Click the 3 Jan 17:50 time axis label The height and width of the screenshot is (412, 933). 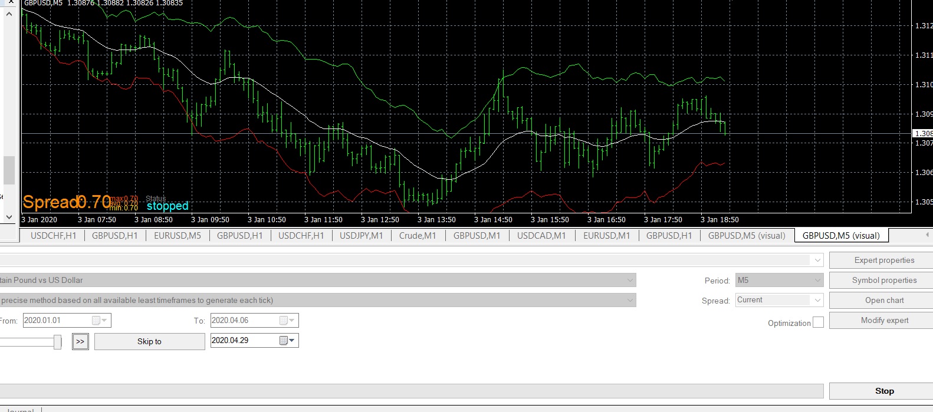[x=663, y=219]
